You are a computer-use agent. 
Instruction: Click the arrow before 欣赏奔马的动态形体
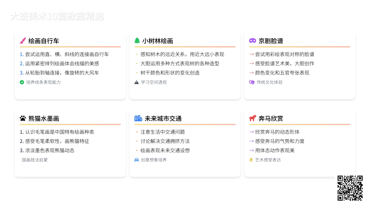click(x=252, y=132)
